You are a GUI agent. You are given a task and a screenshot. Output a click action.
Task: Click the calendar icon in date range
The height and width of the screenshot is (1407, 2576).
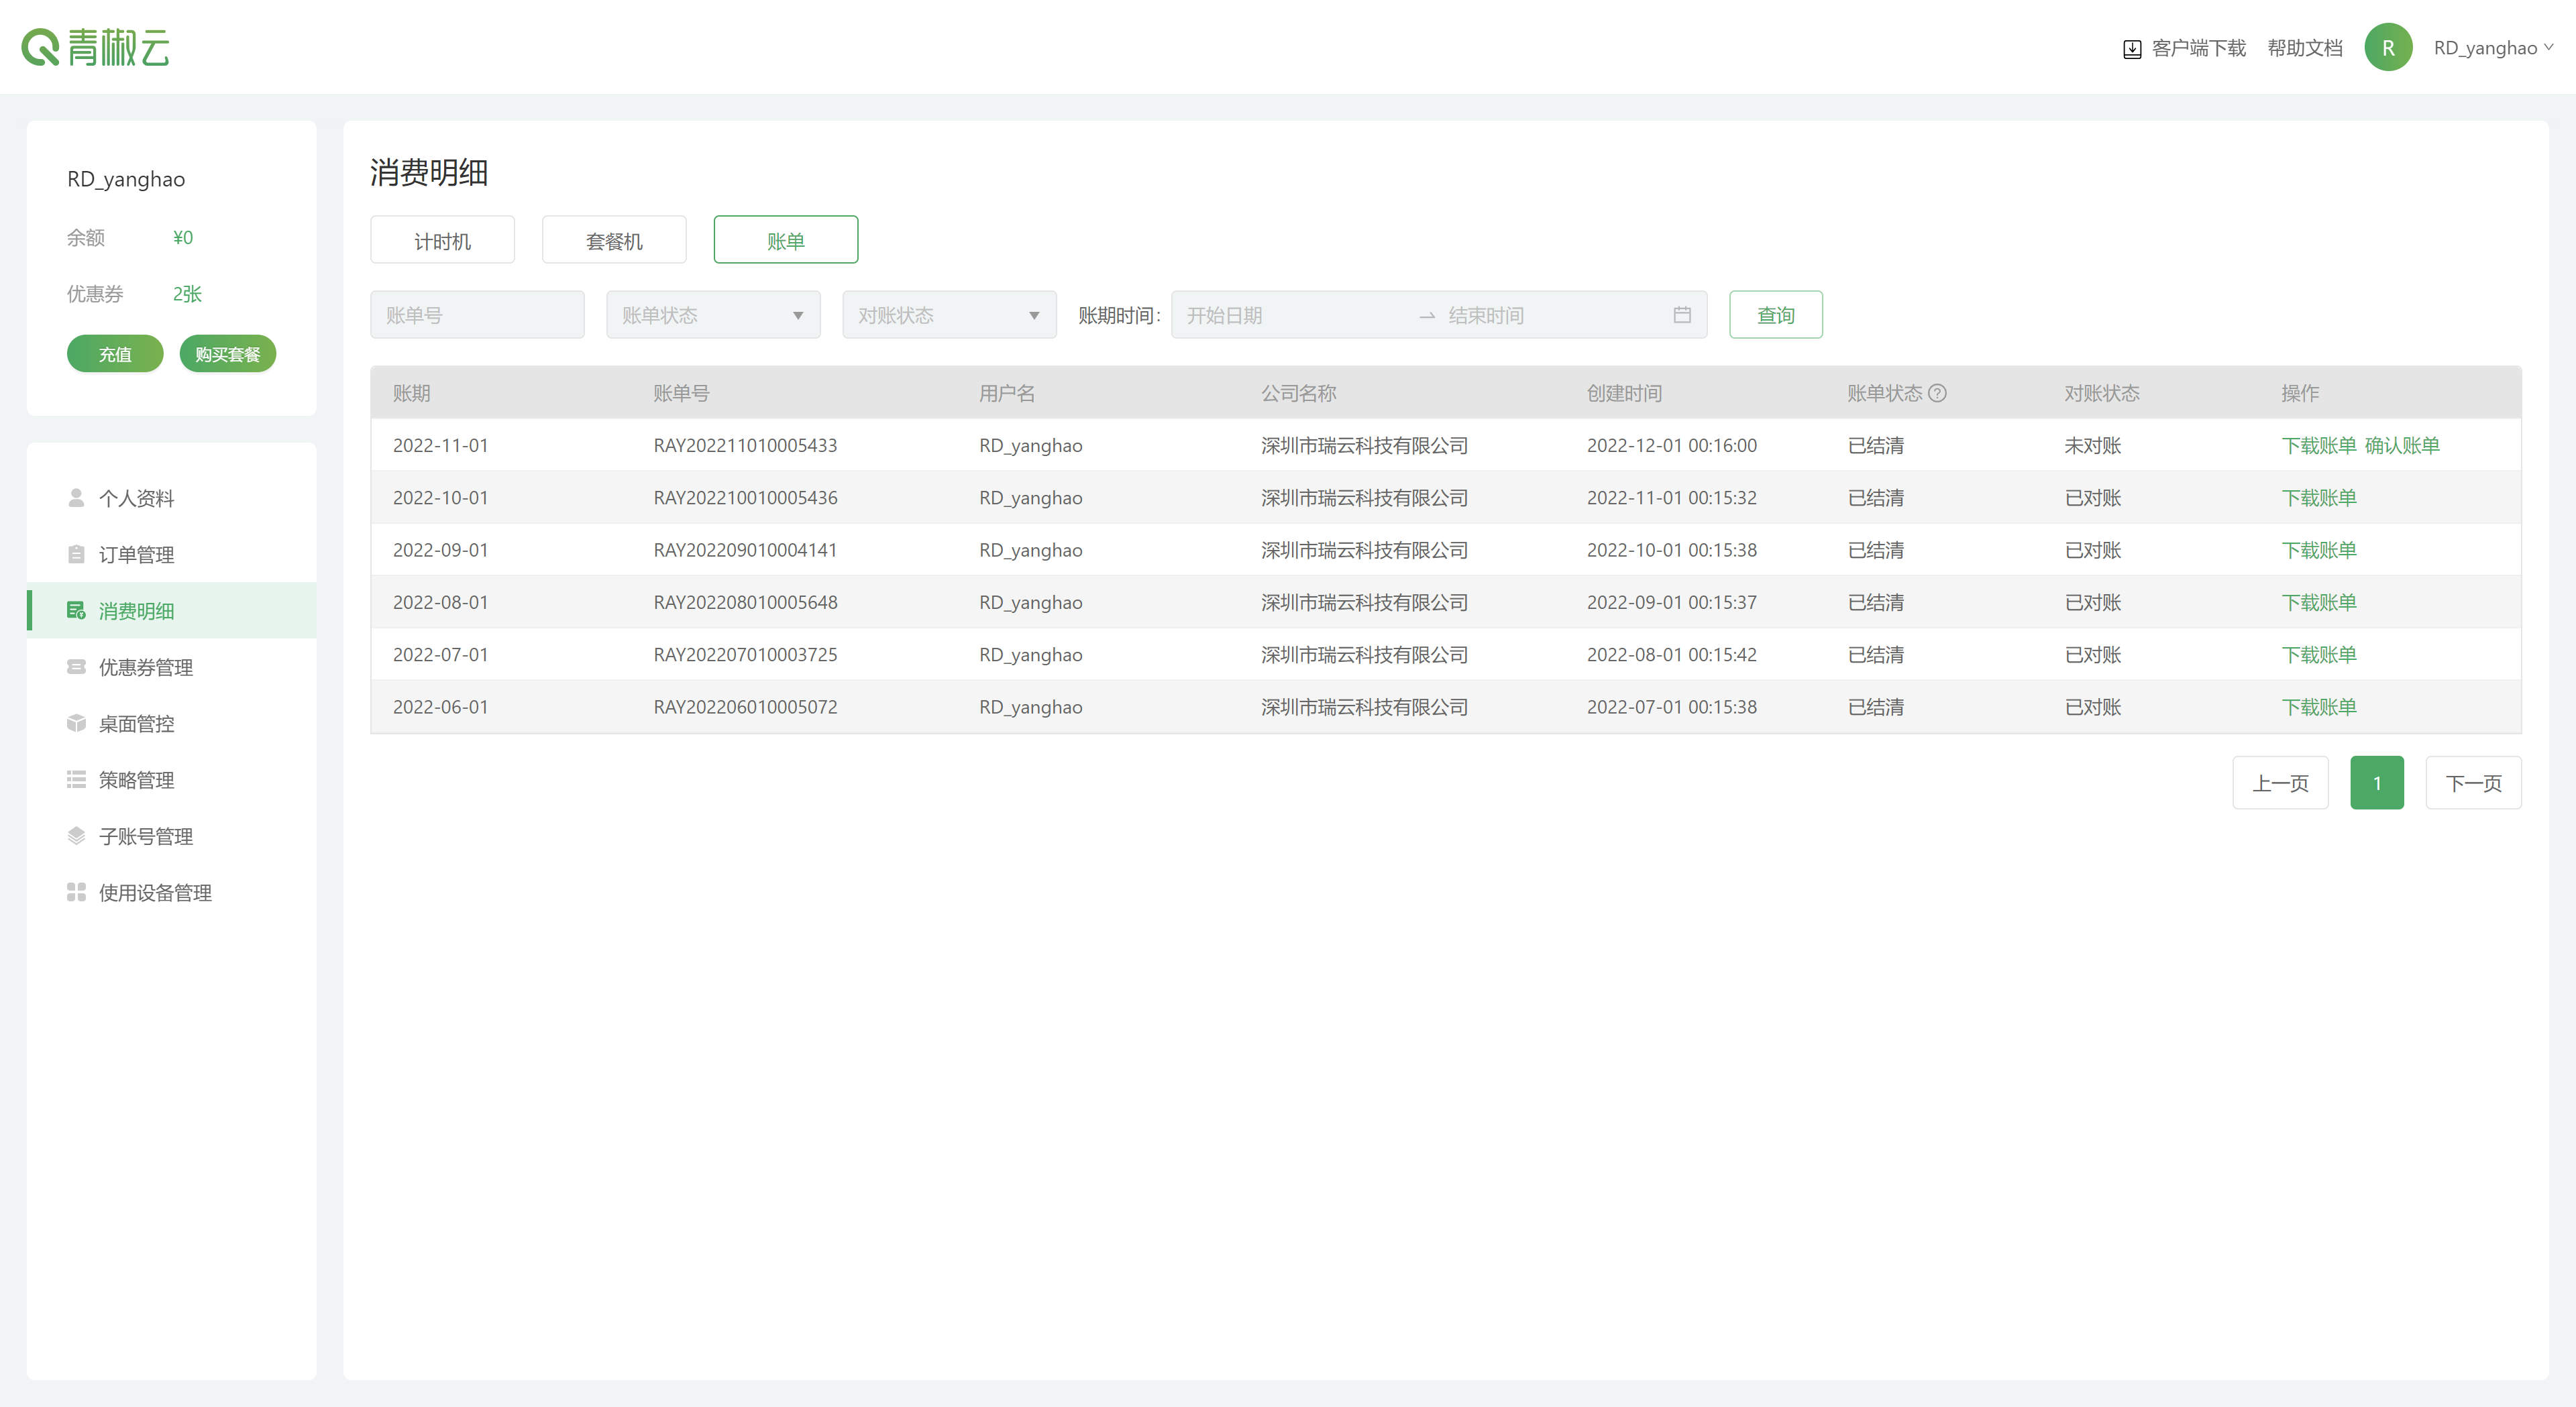[1682, 315]
